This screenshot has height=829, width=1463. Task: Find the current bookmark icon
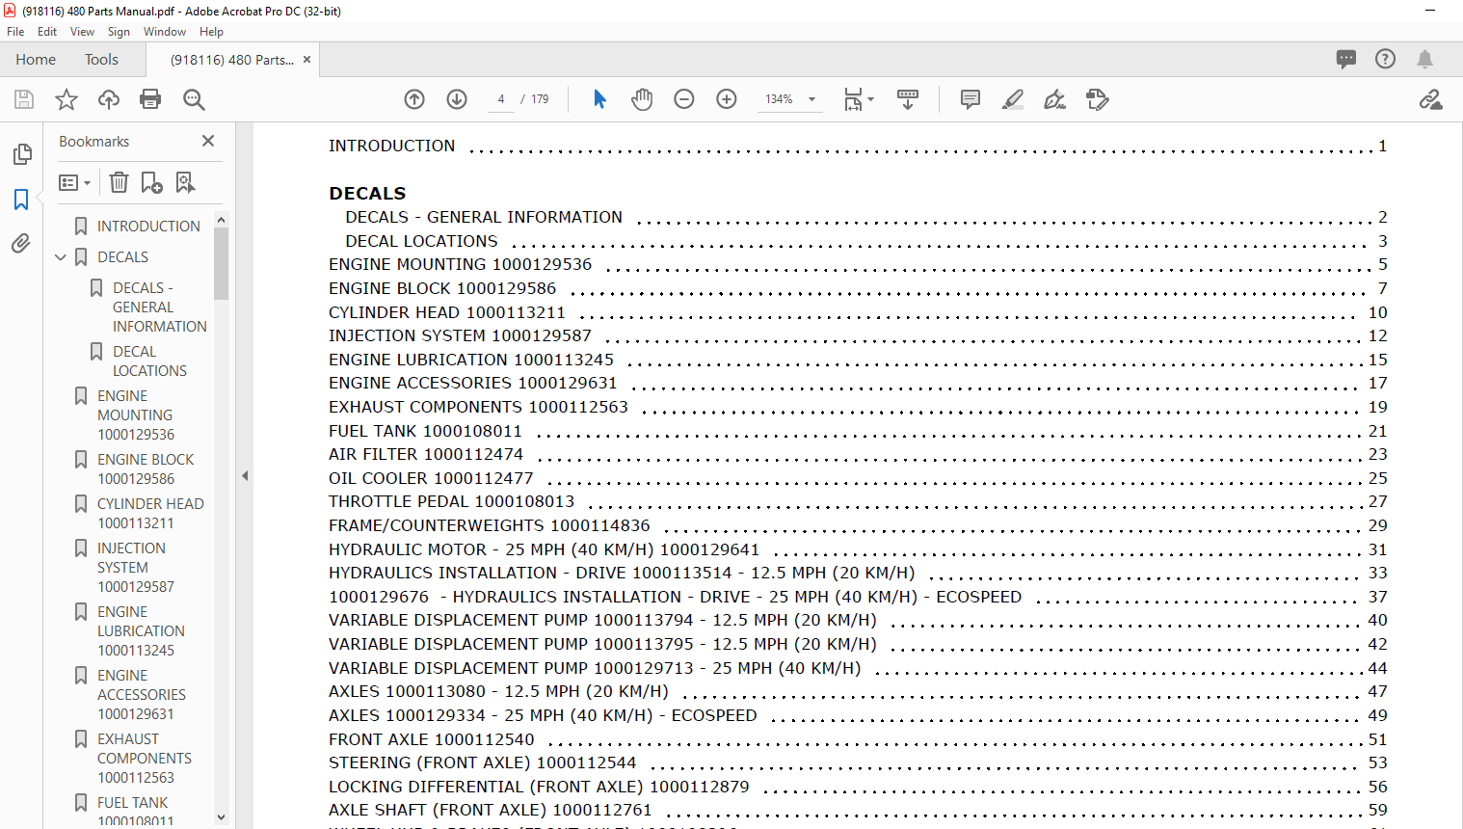tap(185, 182)
